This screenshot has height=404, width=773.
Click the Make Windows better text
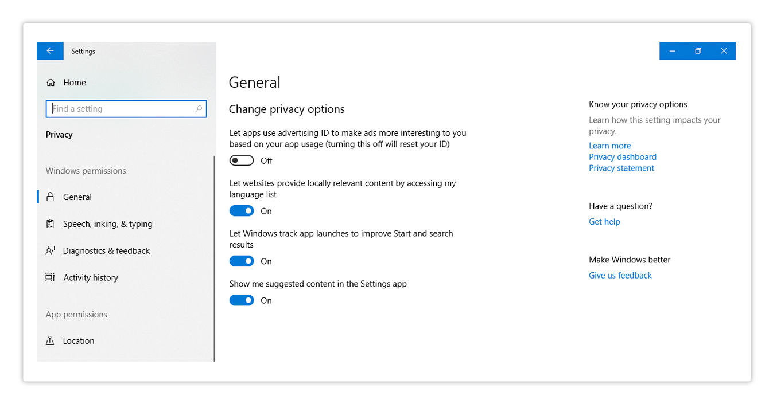(630, 260)
